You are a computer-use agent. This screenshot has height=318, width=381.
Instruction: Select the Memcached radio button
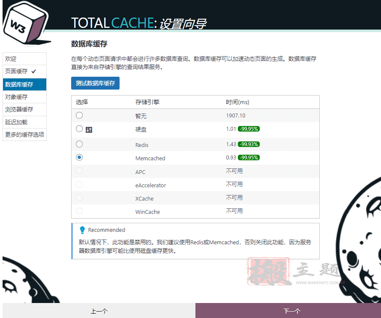(x=79, y=157)
